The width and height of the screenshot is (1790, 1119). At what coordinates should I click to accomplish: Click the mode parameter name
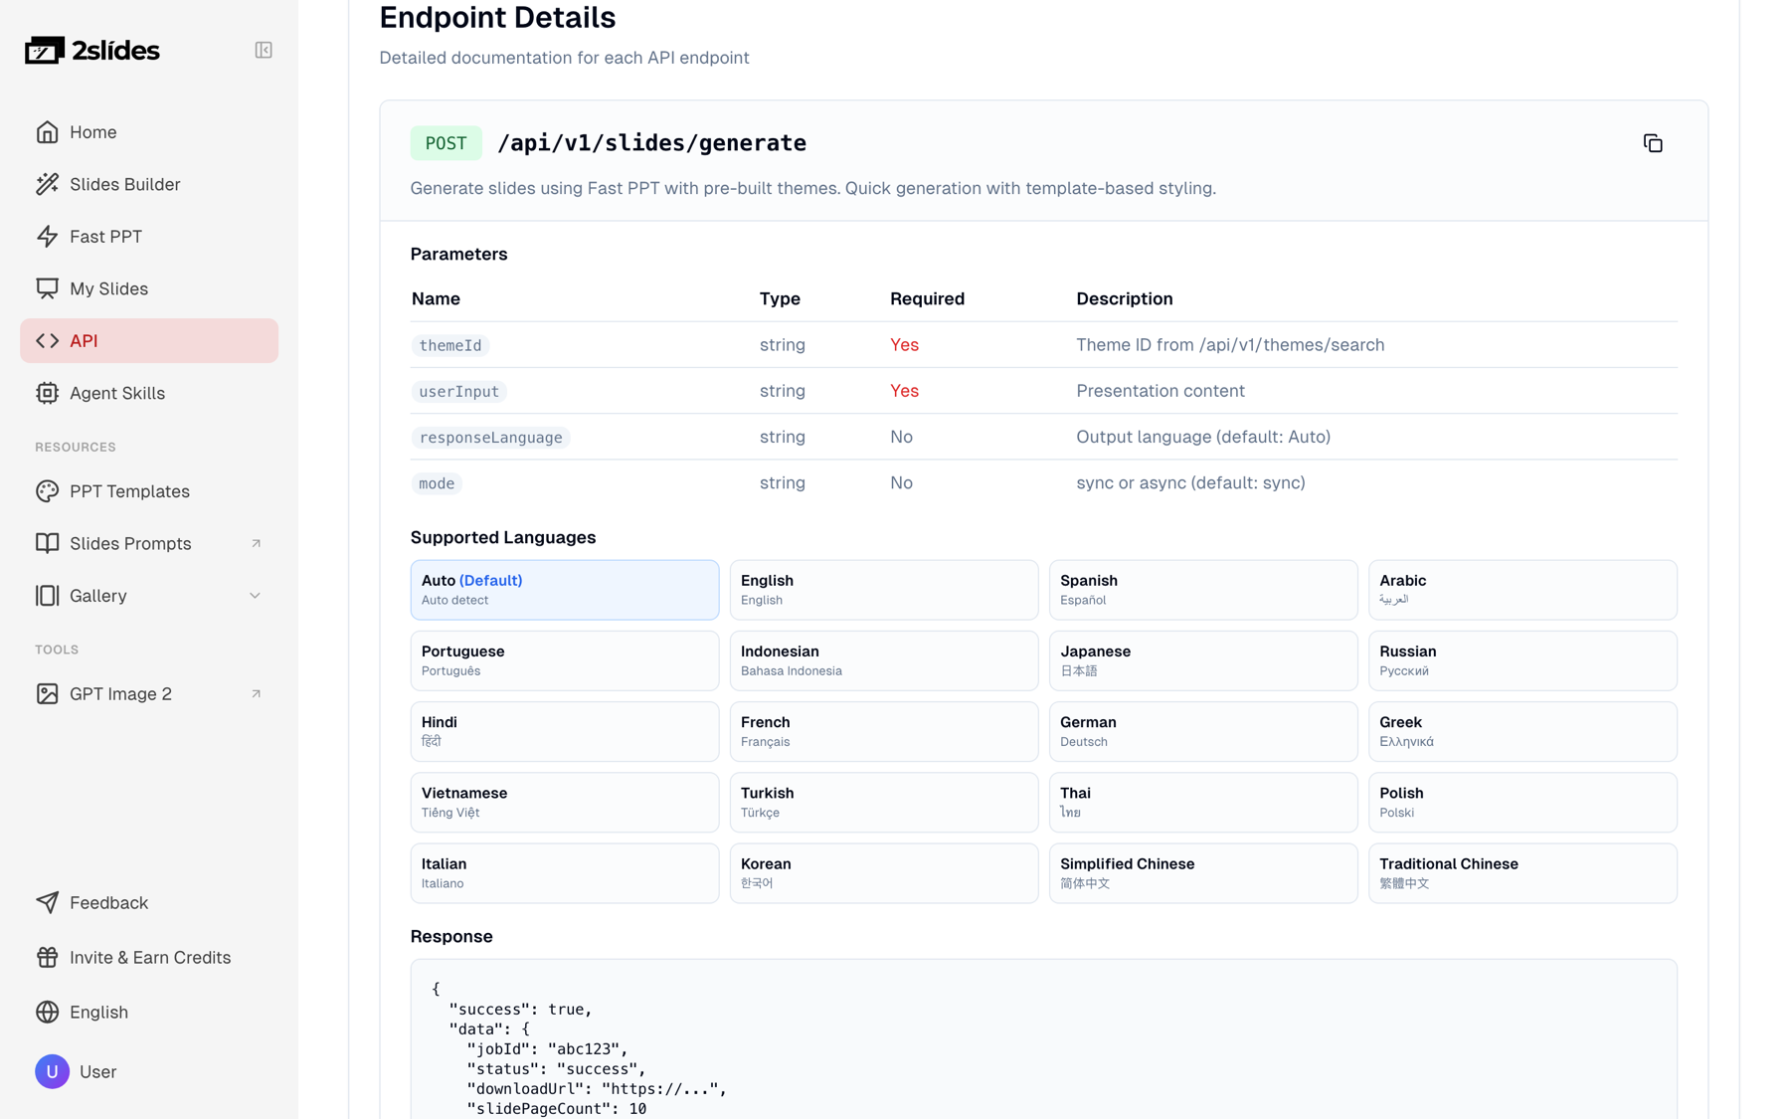437,483
